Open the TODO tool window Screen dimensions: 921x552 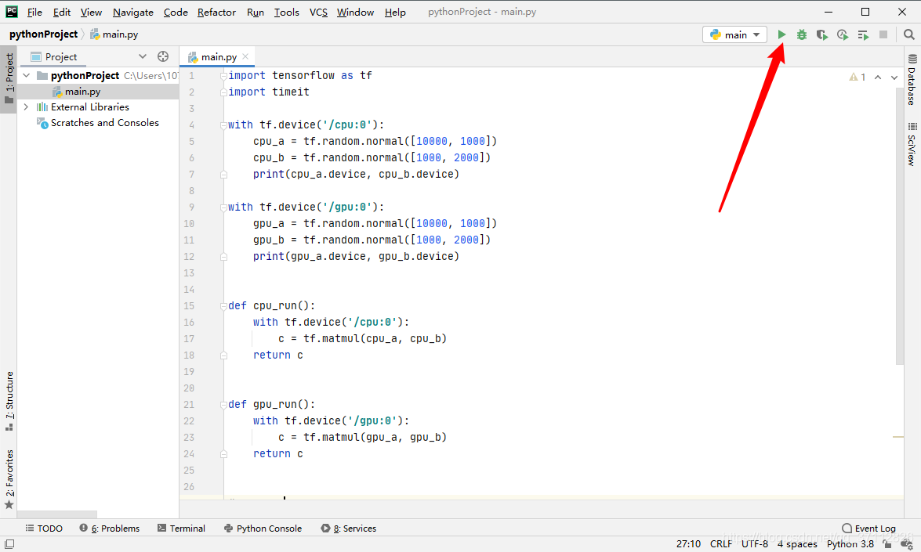[x=44, y=529]
